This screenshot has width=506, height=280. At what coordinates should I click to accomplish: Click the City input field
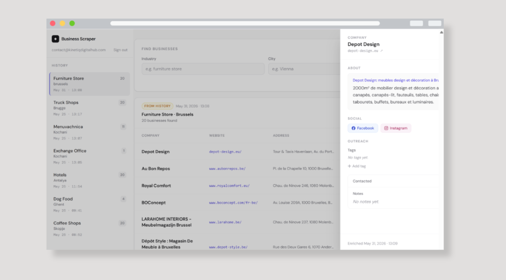pyautogui.click(x=304, y=69)
